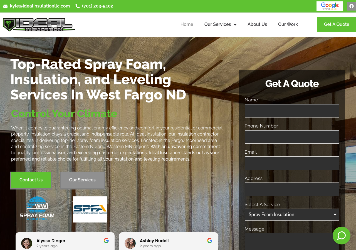Click the green Contact Us button
Image resolution: width=356 pixels, height=250 pixels.
click(31, 180)
